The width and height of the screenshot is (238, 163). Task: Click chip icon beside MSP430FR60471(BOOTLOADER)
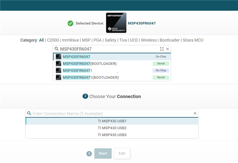pyautogui.click(x=58, y=77)
